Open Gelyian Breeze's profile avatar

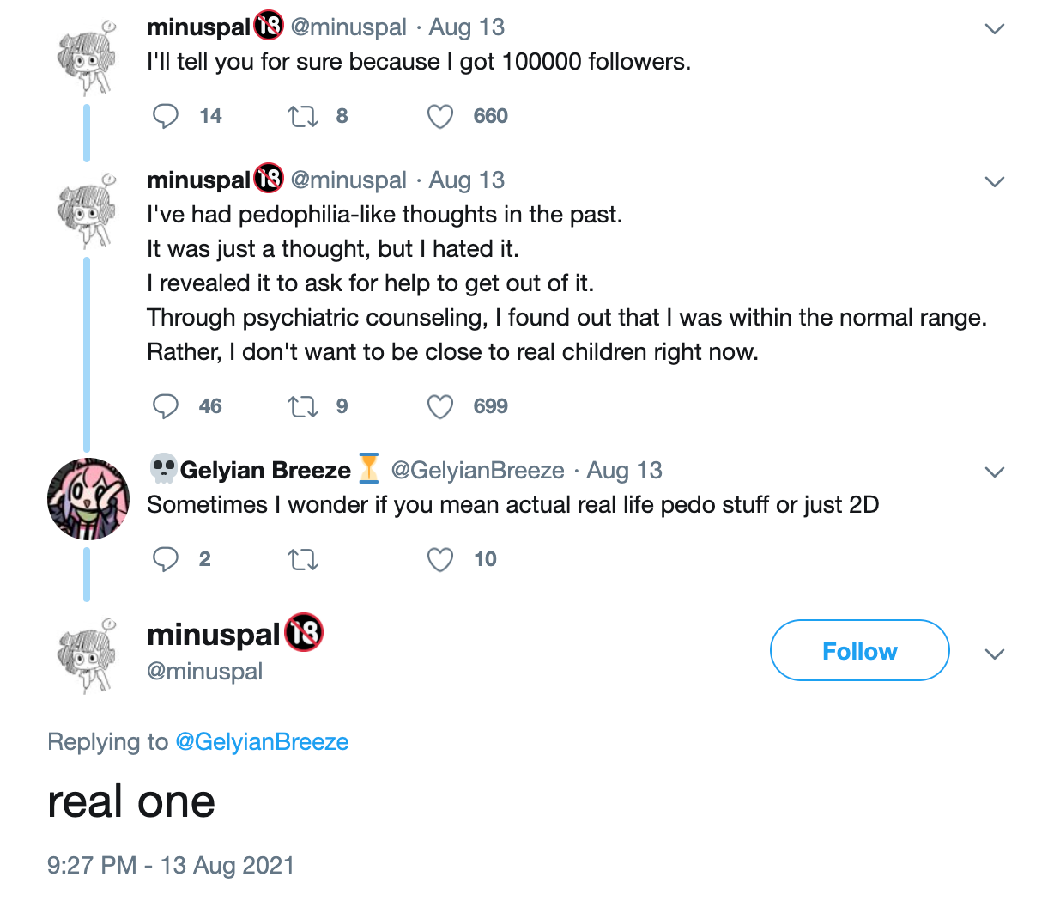point(88,499)
